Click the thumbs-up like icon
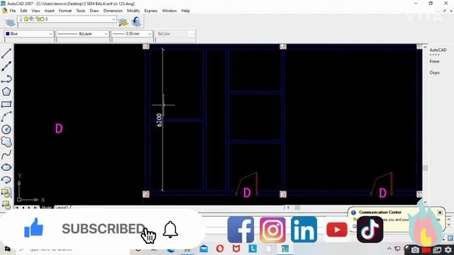The width and height of the screenshot is (454, 255). click(33, 227)
